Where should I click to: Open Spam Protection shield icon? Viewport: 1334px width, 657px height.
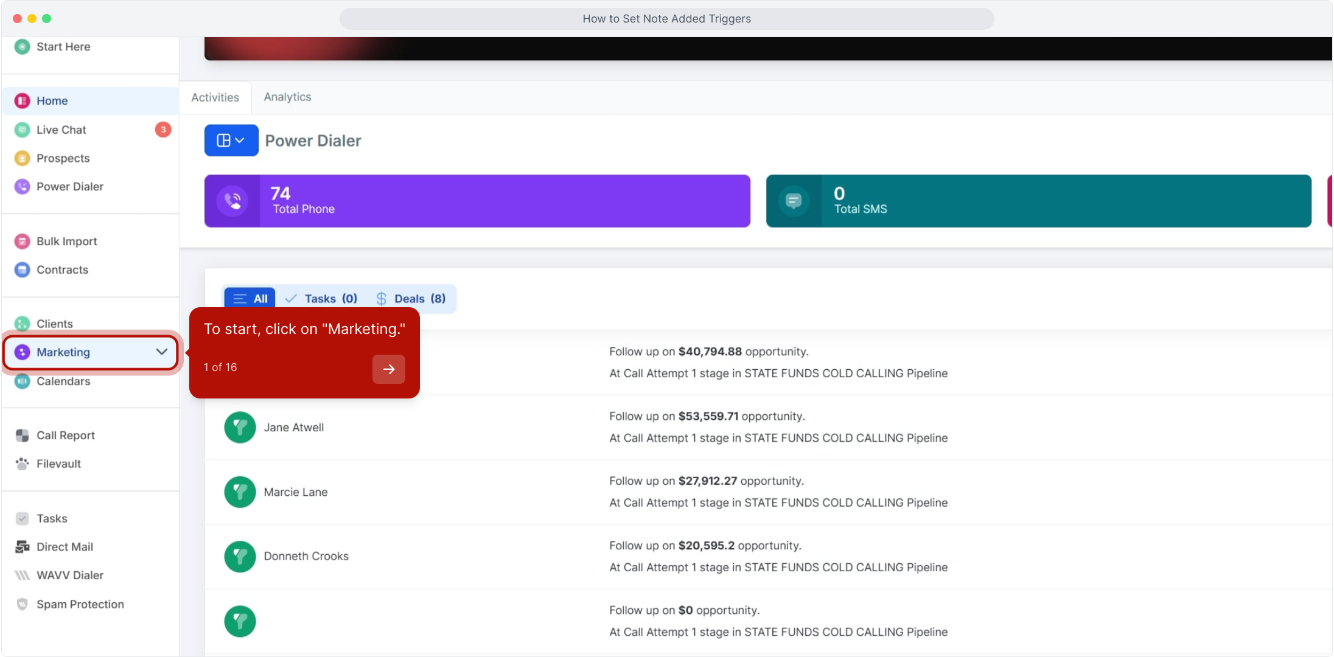(x=22, y=604)
